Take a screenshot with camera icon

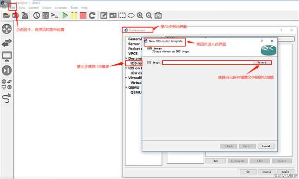[x=158, y=15]
